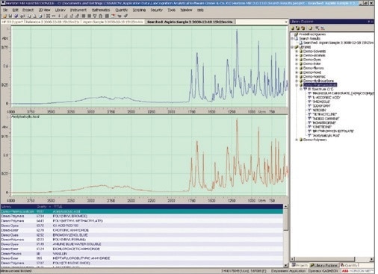The image size is (378, 274).
Task: Click the red X icon in Library Explorer toolbar
Action: click(323, 28)
